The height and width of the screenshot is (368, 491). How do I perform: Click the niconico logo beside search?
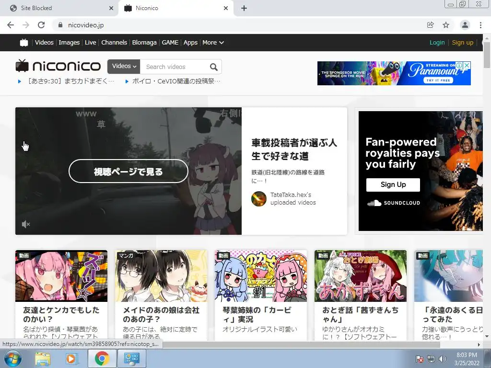(x=58, y=66)
